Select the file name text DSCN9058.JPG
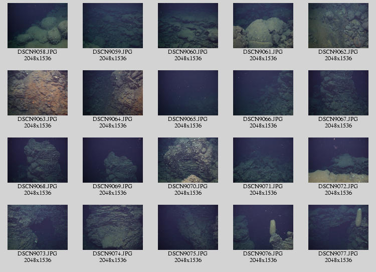This screenshot has height=272, width=376. coord(38,52)
